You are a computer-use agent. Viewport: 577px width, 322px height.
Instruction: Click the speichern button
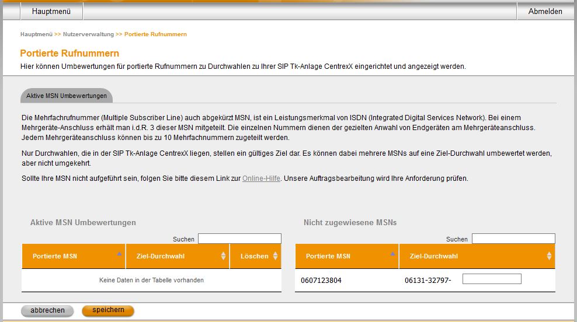pyautogui.click(x=108, y=310)
